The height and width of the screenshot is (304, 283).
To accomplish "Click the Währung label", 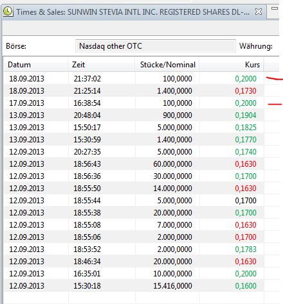I will tap(256, 46).
